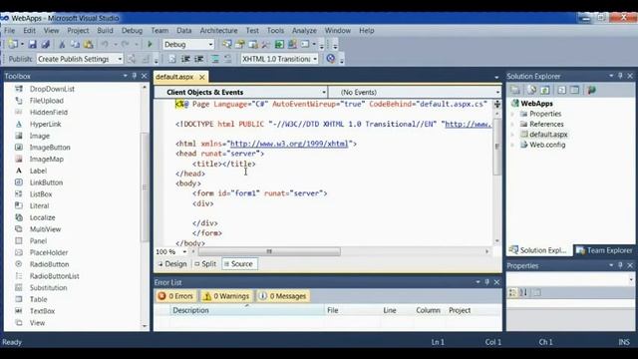638x359 pixels.
Task: Click the Comment Out Selection icon
Action: pyautogui.click(x=215, y=59)
